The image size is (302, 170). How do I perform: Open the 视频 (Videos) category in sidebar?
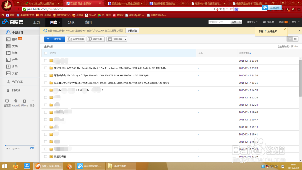click(x=12, y=53)
